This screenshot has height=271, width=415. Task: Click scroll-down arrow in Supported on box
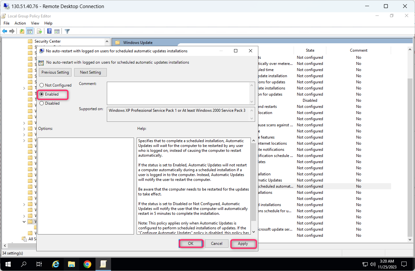pos(252,119)
